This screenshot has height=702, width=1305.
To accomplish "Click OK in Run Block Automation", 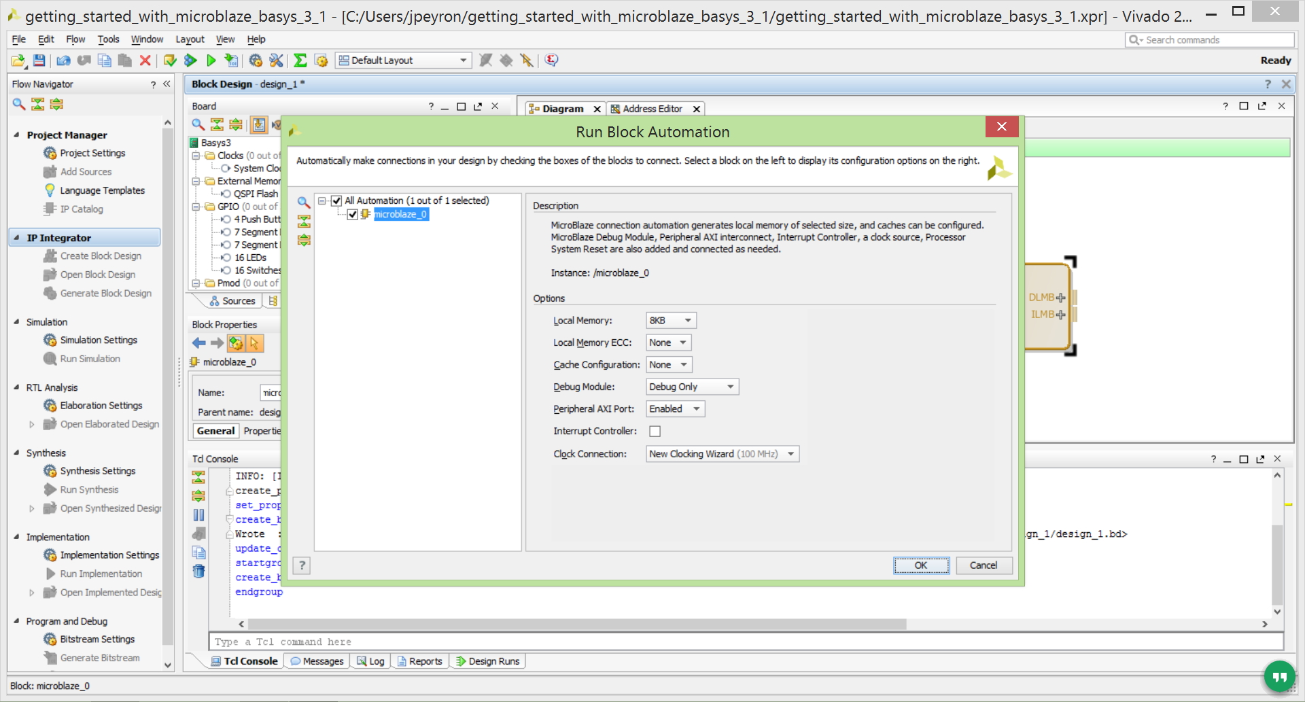I will (x=921, y=565).
